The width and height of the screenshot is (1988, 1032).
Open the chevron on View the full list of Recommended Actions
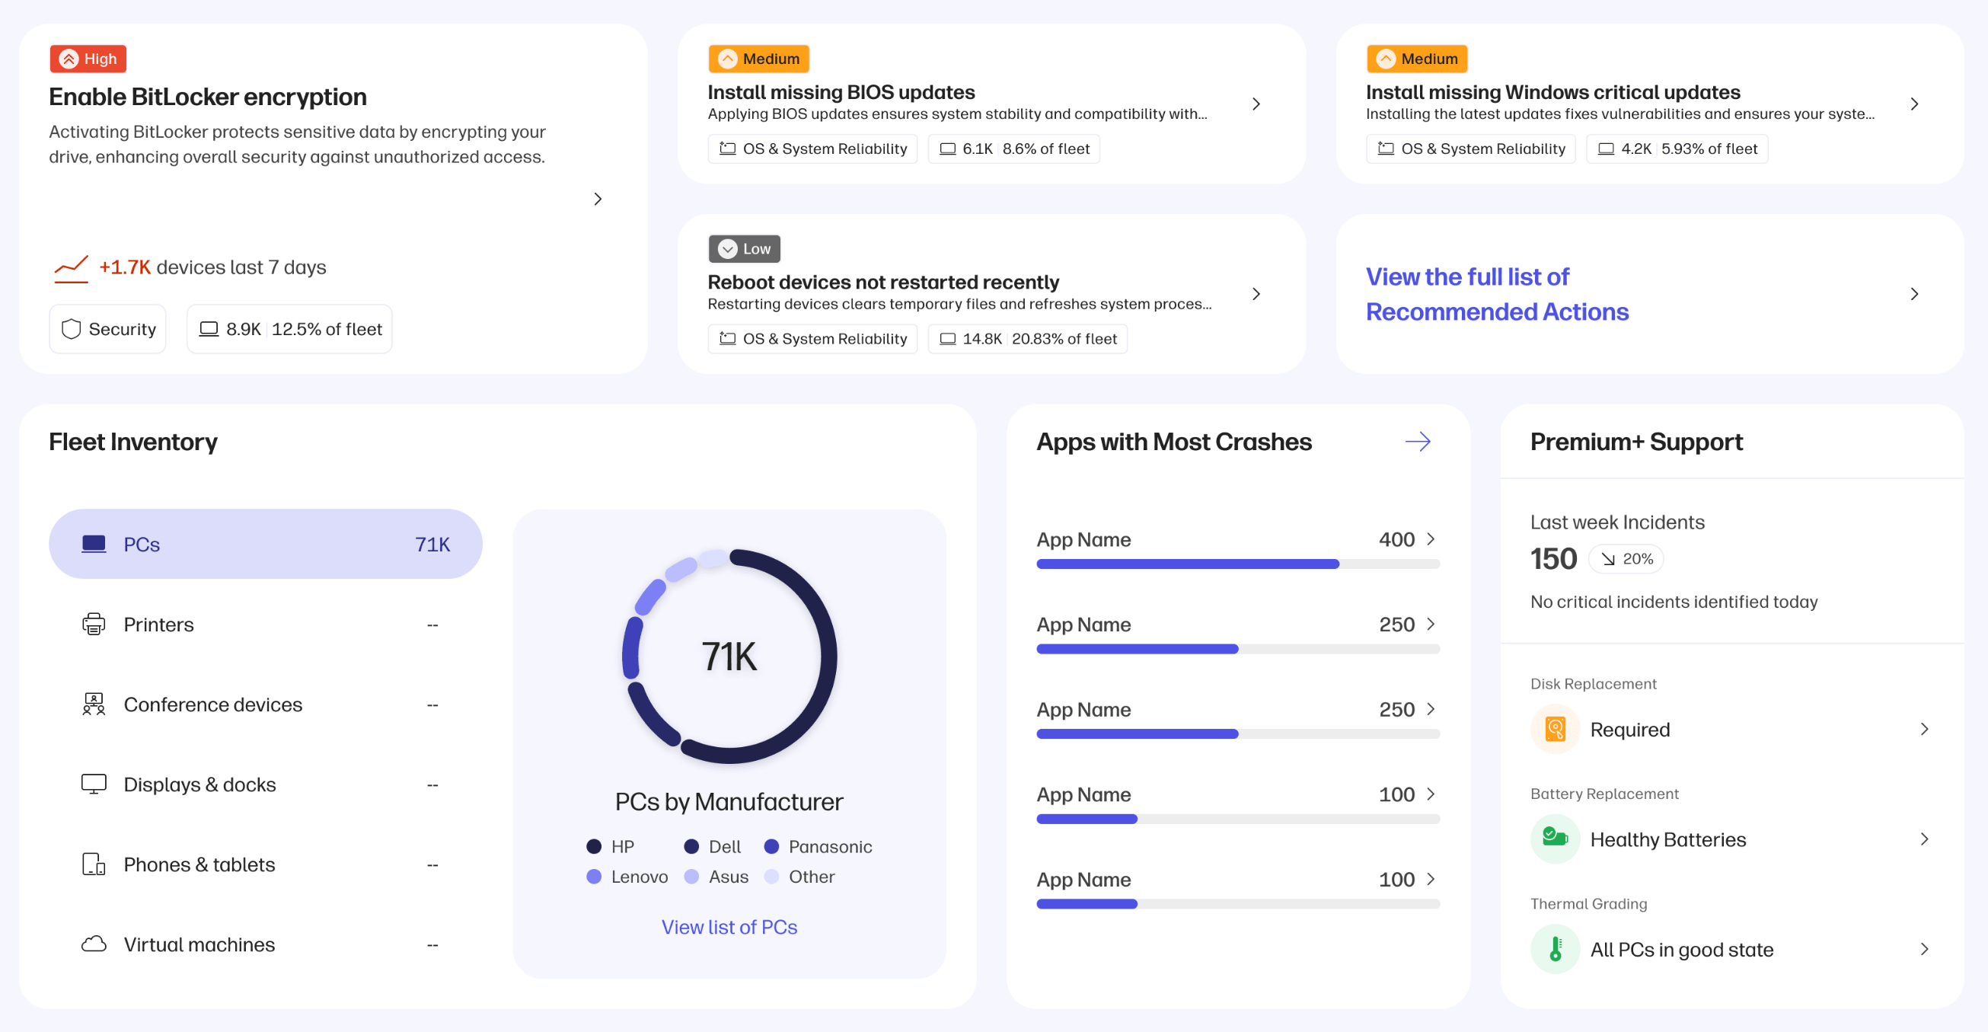click(1914, 294)
